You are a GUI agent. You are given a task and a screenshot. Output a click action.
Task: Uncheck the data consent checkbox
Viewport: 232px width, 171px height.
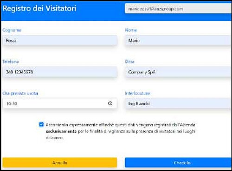point(41,124)
